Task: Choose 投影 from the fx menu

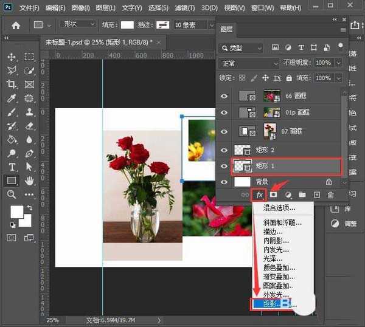Action: pyautogui.click(x=271, y=303)
